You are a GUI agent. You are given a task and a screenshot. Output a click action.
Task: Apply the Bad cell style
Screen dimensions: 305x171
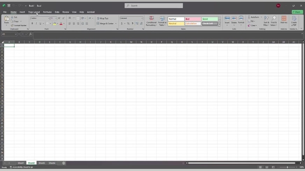coord(193,19)
